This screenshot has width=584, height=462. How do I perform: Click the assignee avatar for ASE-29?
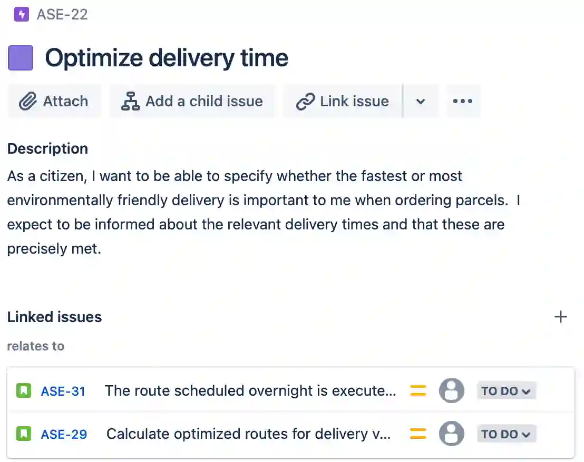452,434
